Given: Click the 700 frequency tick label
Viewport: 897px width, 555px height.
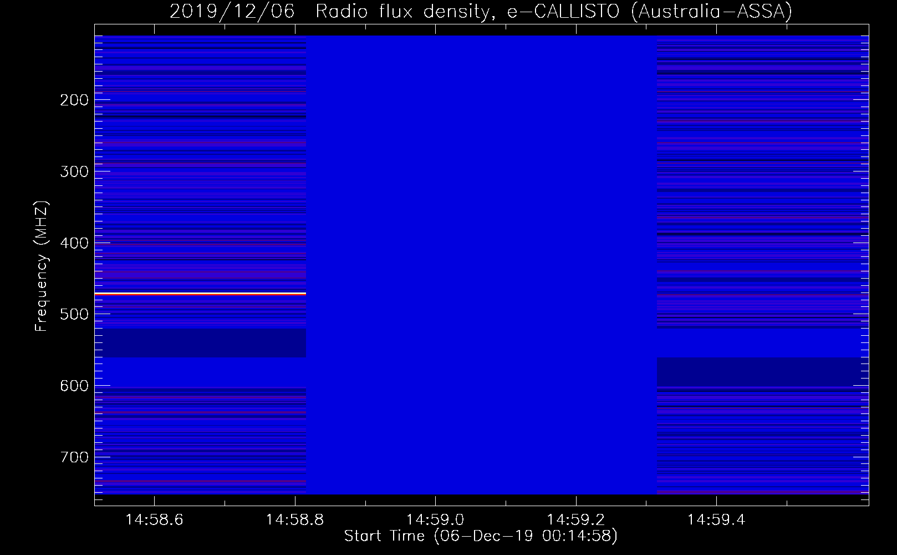Looking at the screenshot, I should pyautogui.click(x=74, y=457).
